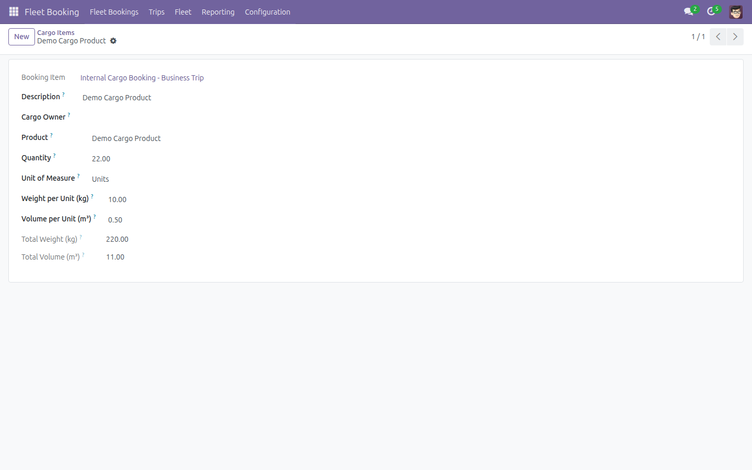Go back to Cargo Items breadcrumb
752x470 pixels.
tap(56, 32)
